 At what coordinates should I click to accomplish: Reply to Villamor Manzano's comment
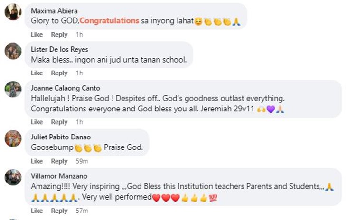59,211
